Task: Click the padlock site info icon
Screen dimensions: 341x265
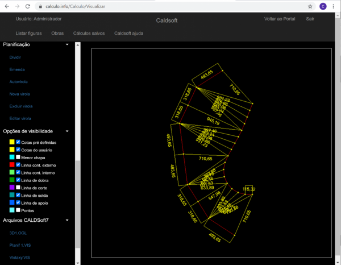Action: coord(40,6)
